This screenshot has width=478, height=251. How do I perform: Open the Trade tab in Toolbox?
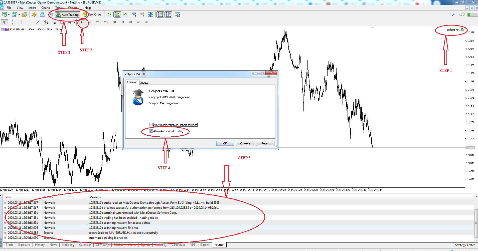pos(10,245)
